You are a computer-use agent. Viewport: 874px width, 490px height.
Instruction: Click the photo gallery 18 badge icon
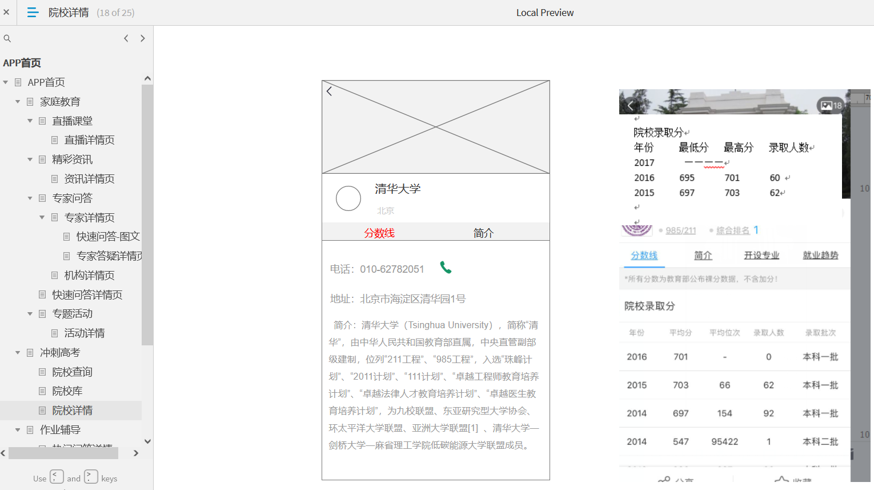click(831, 105)
